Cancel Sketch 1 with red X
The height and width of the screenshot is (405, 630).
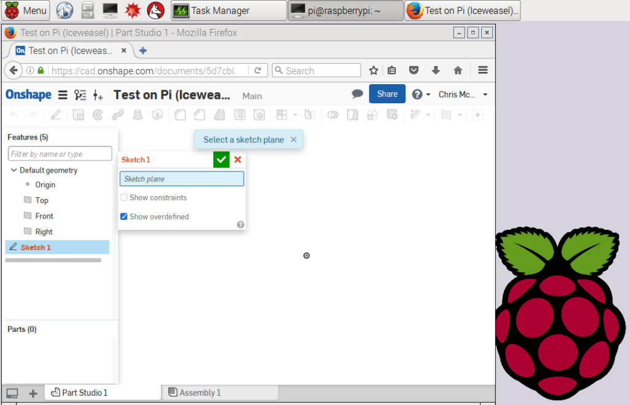[x=238, y=159]
